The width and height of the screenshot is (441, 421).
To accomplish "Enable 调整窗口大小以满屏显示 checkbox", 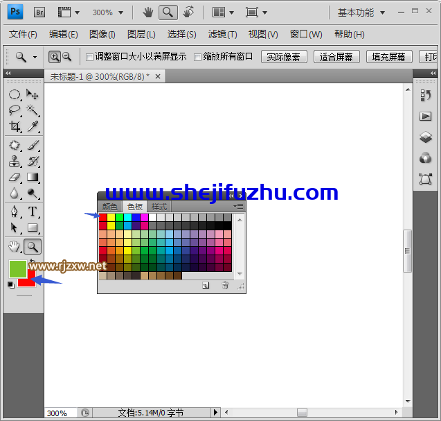I will click(x=89, y=57).
